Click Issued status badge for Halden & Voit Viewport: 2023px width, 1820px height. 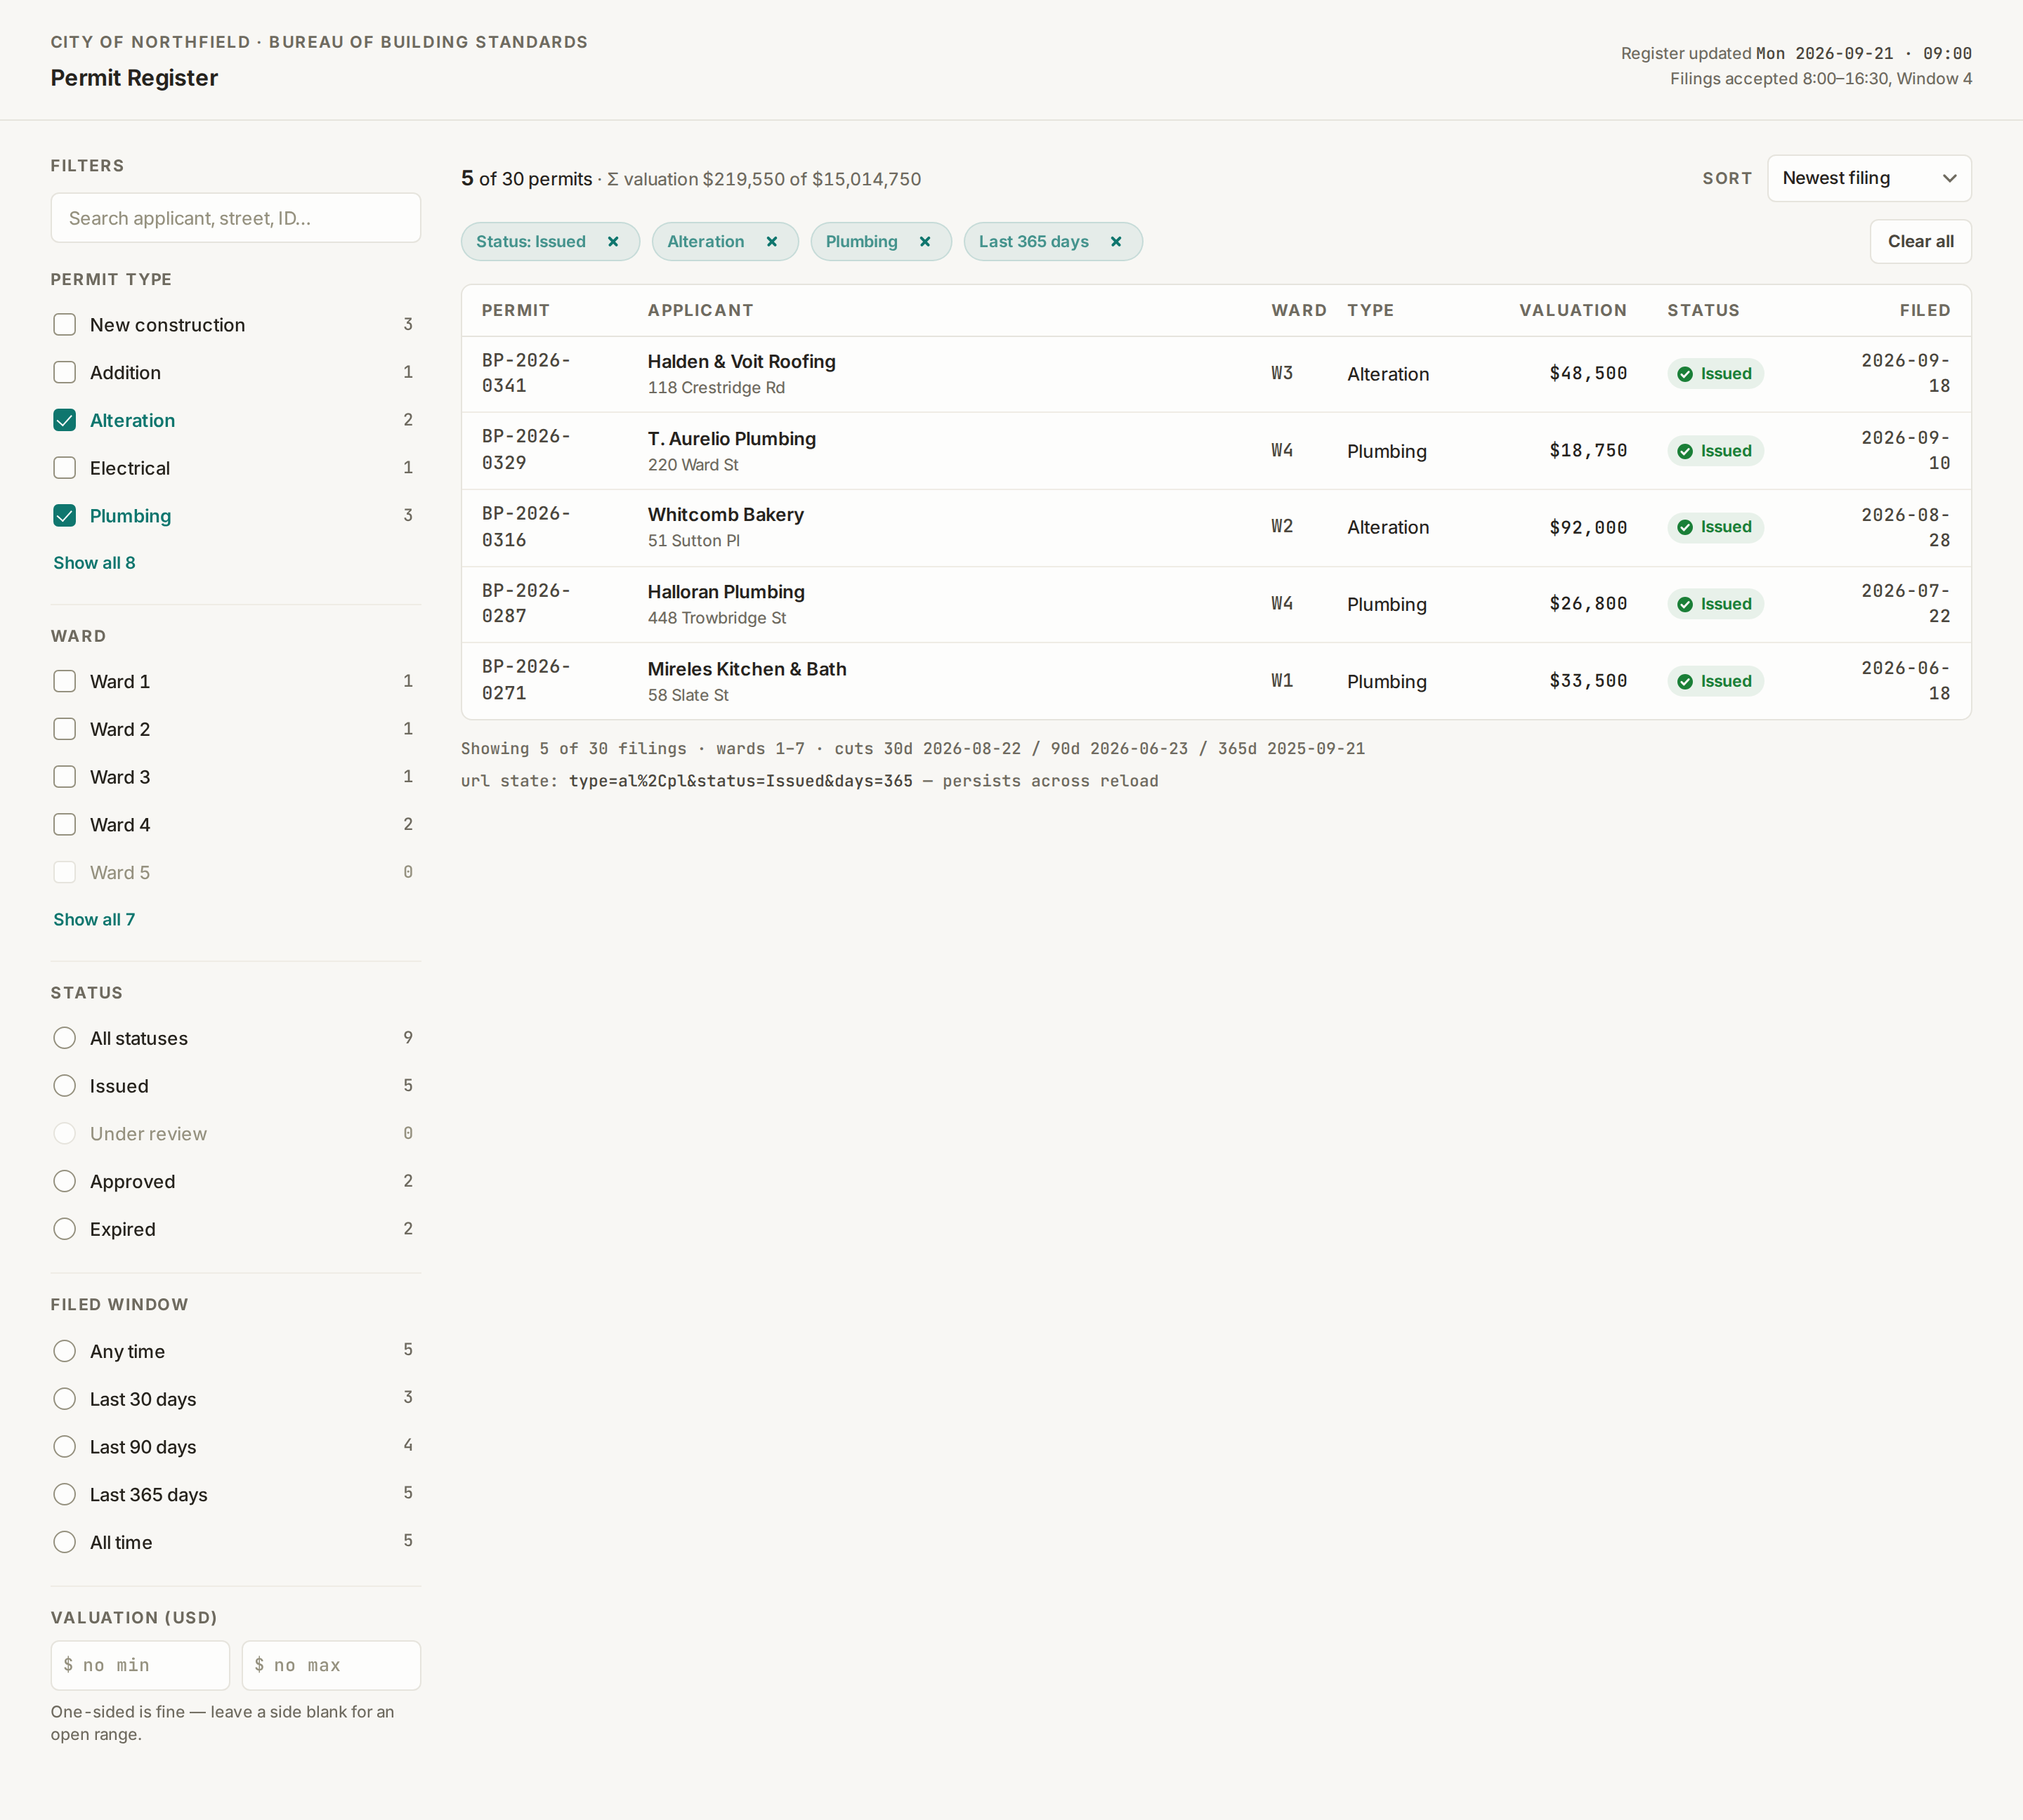pyautogui.click(x=1715, y=374)
